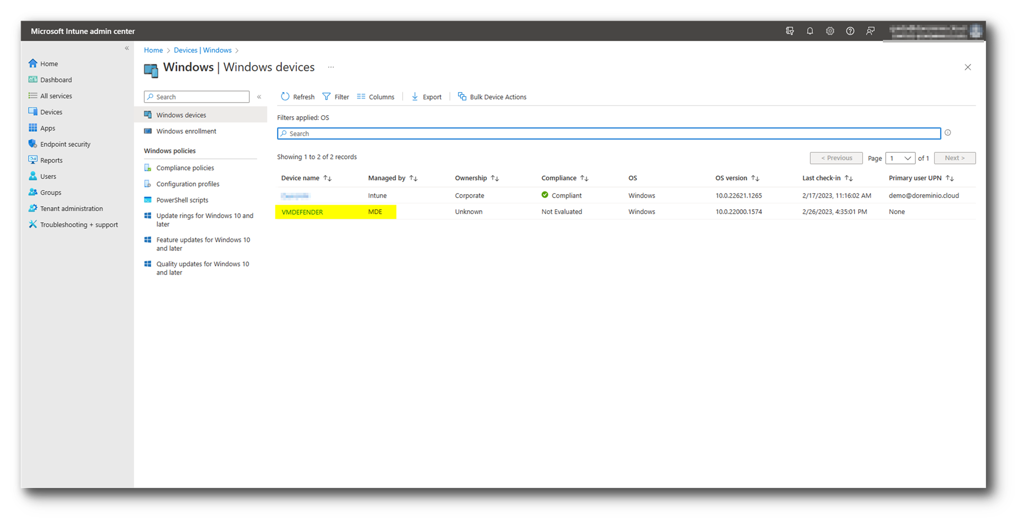
Task: Open the account profile in top bar
Action: pos(934,31)
